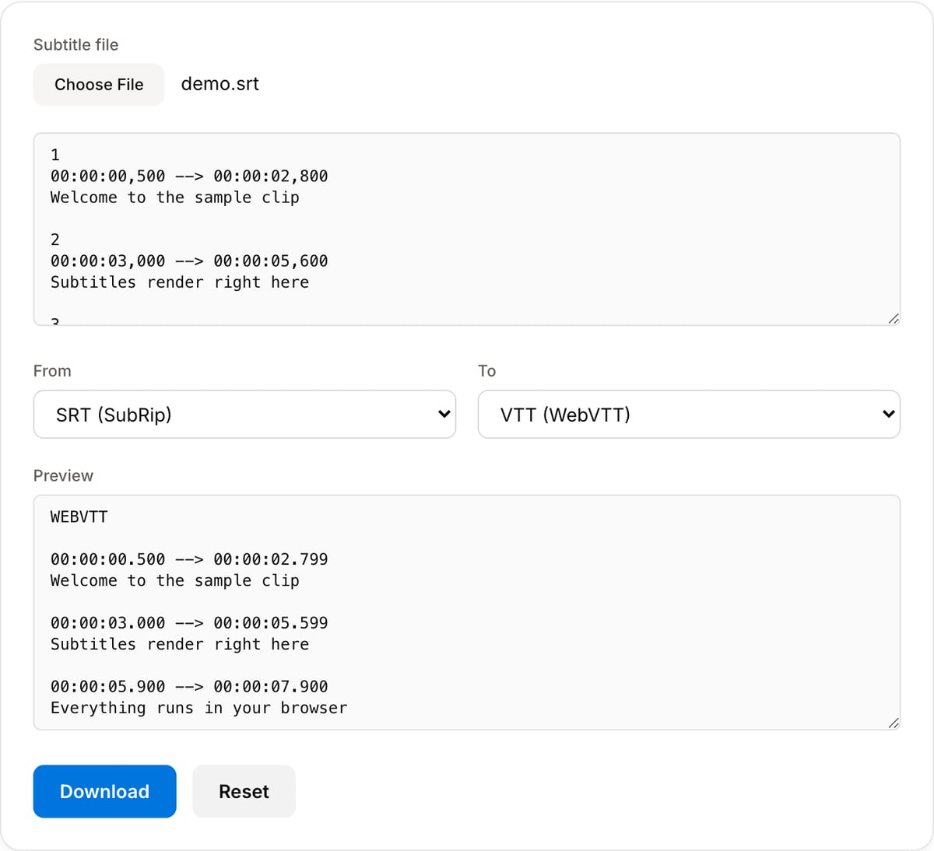Grab the source text area resize handle

click(x=894, y=318)
